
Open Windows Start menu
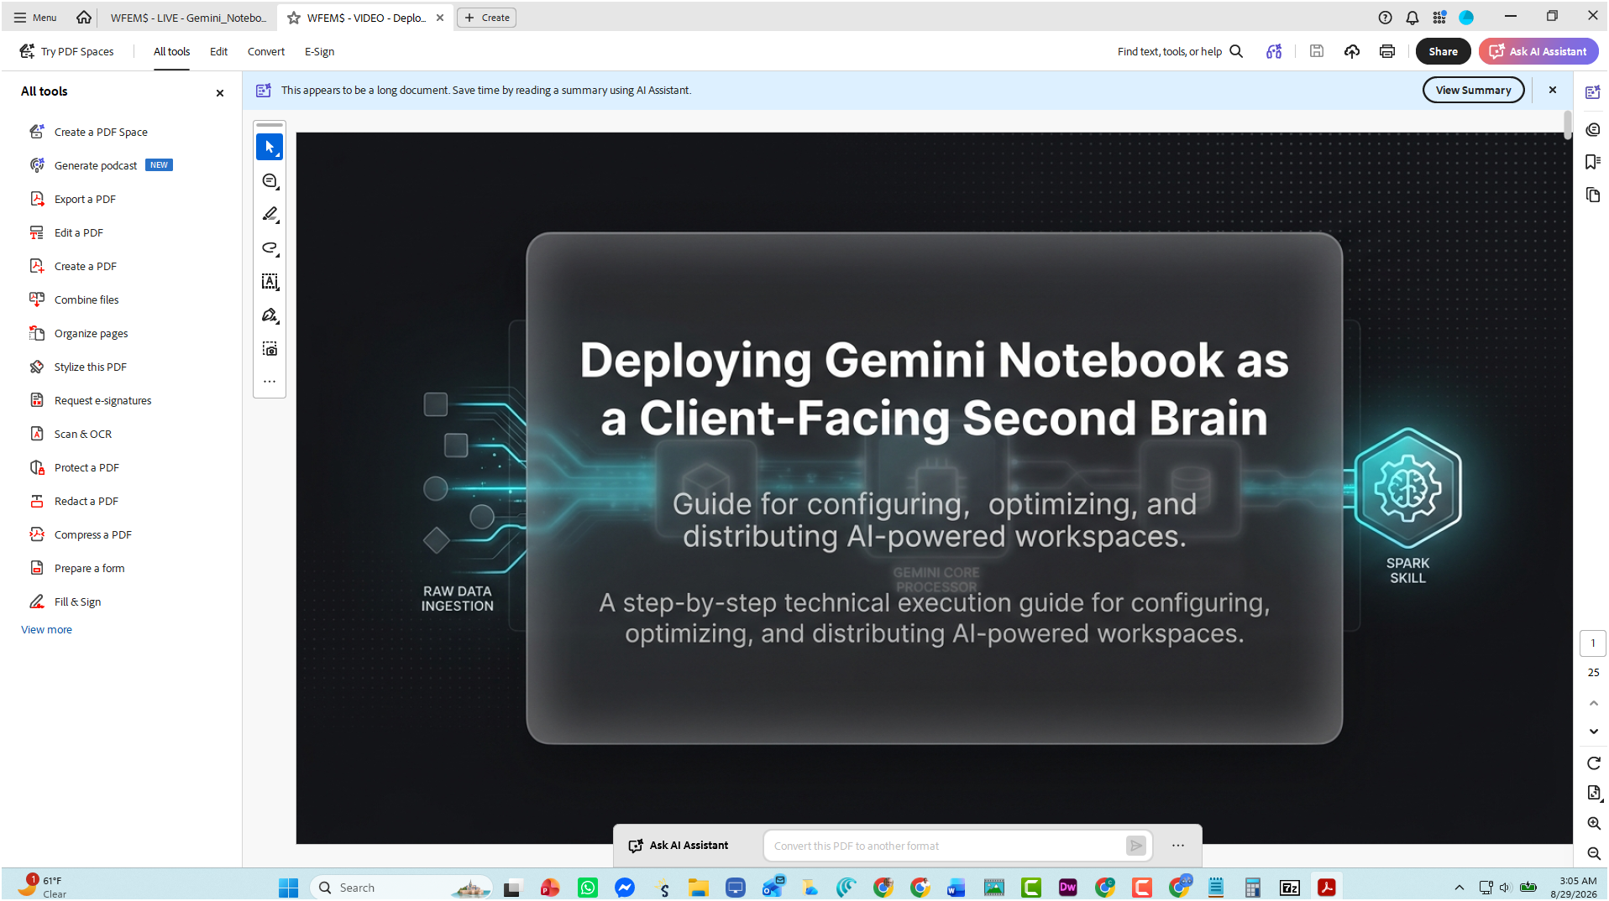tap(288, 888)
